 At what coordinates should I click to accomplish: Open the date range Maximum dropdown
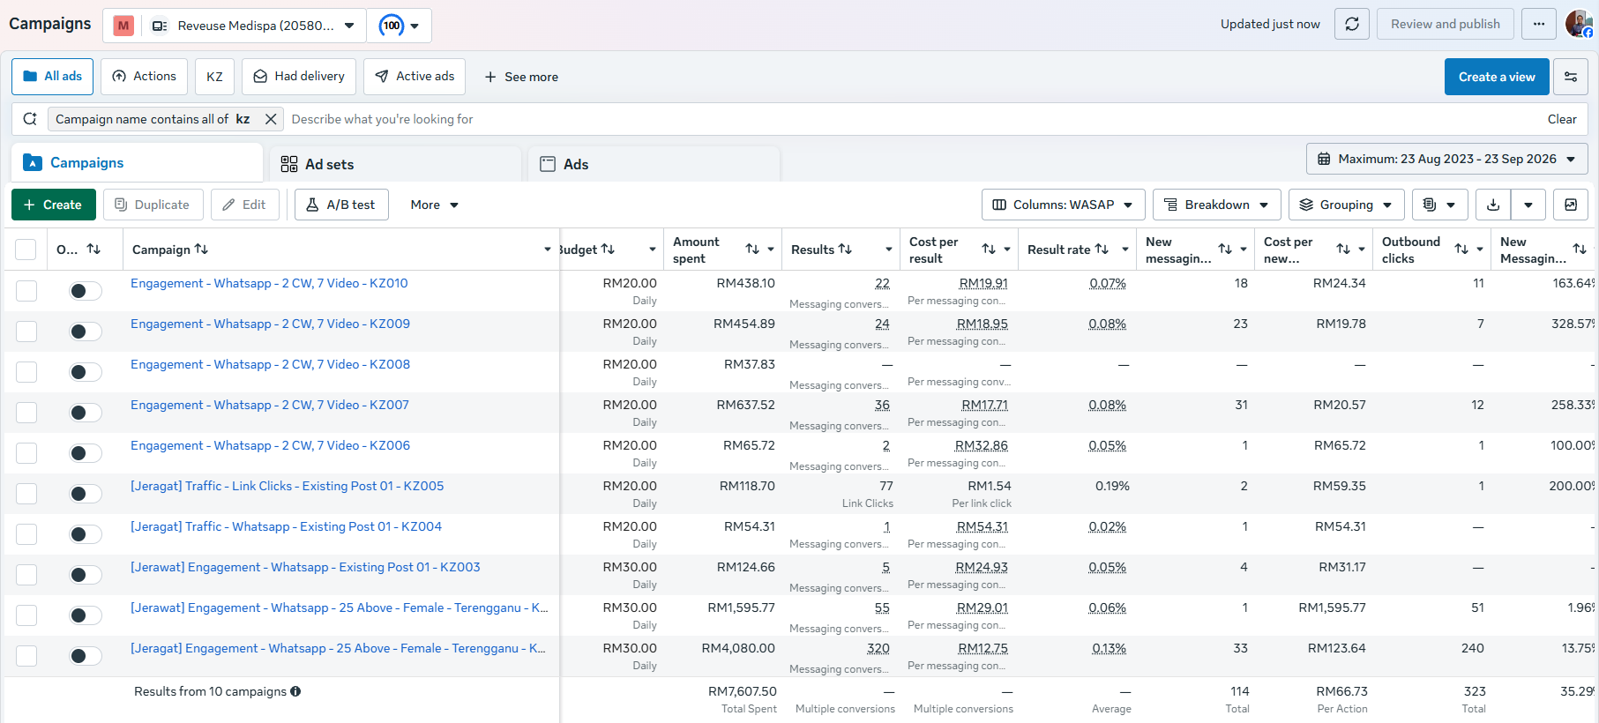(x=1446, y=159)
